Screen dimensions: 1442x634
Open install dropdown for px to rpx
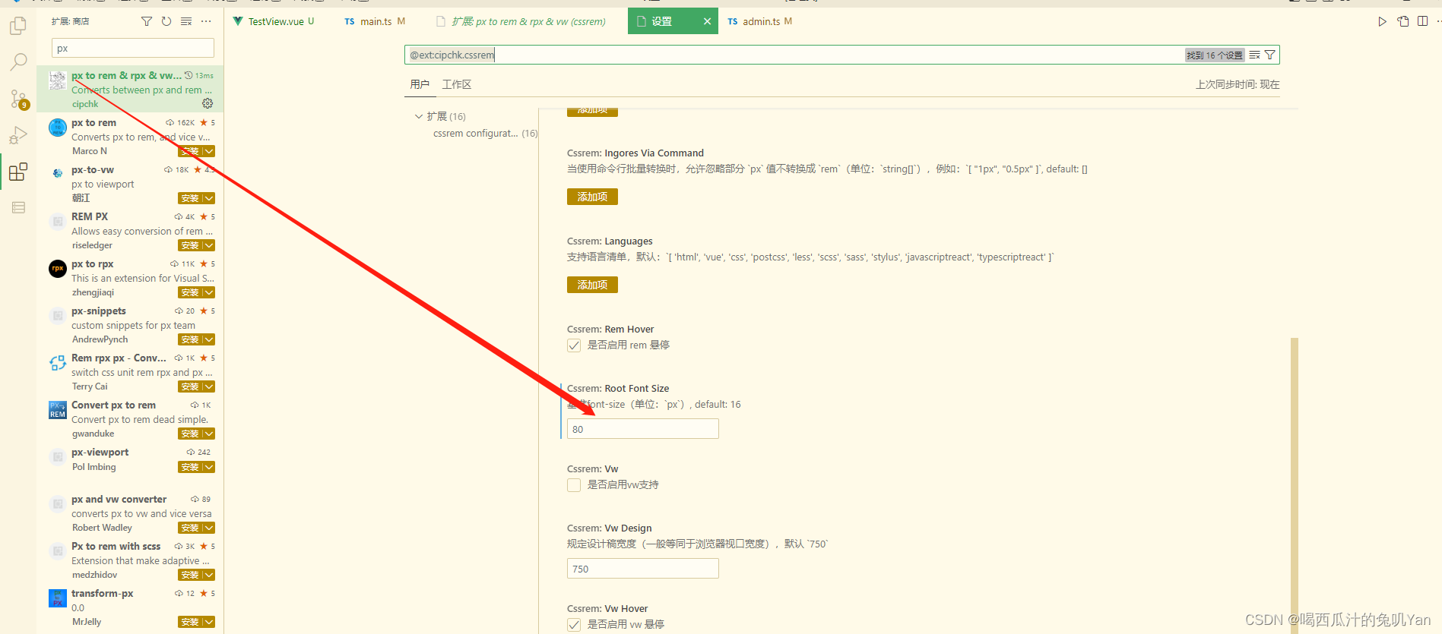coord(209,292)
